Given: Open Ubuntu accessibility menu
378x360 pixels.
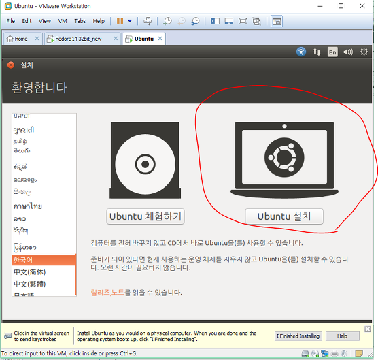Looking at the screenshot, I should [x=301, y=52].
